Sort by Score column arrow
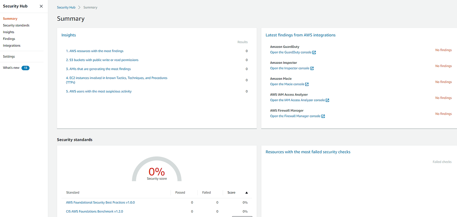Viewport: 457px width, 217px height. coord(246,193)
